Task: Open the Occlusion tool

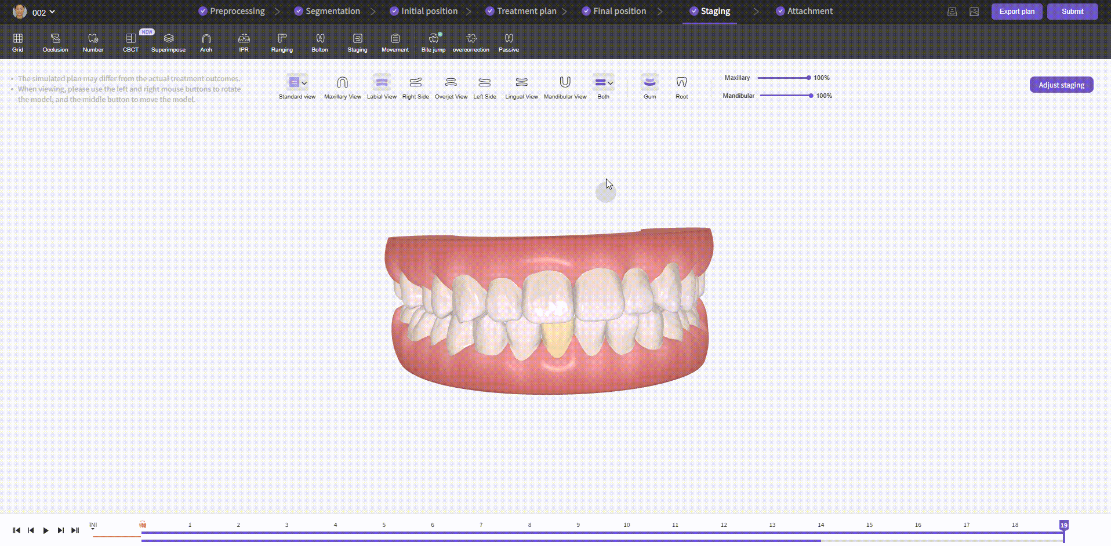Action: [55, 43]
